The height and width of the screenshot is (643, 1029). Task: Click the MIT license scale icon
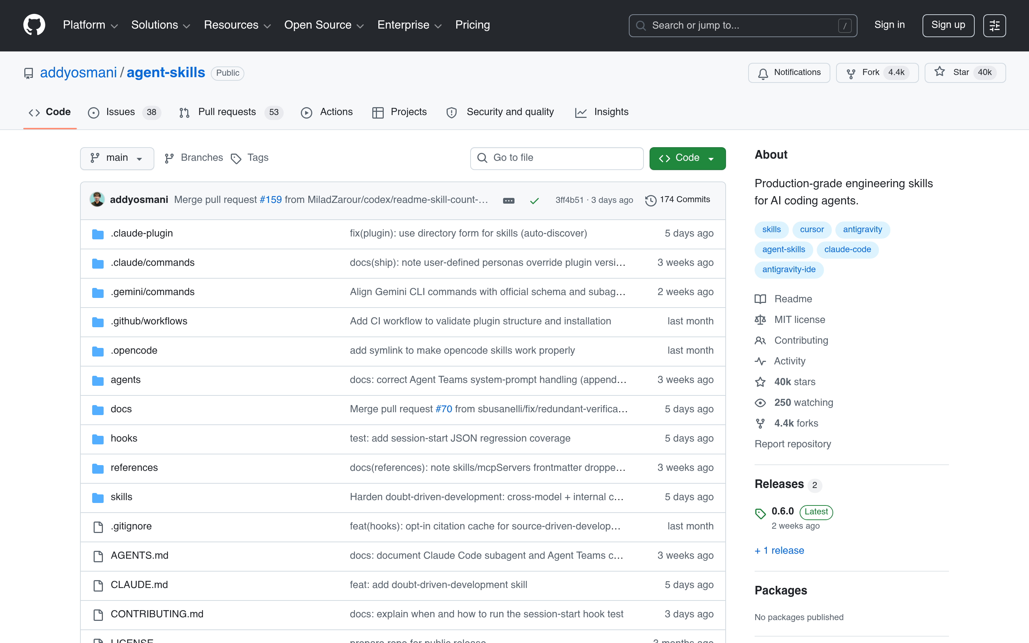pyautogui.click(x=760, y=320)
